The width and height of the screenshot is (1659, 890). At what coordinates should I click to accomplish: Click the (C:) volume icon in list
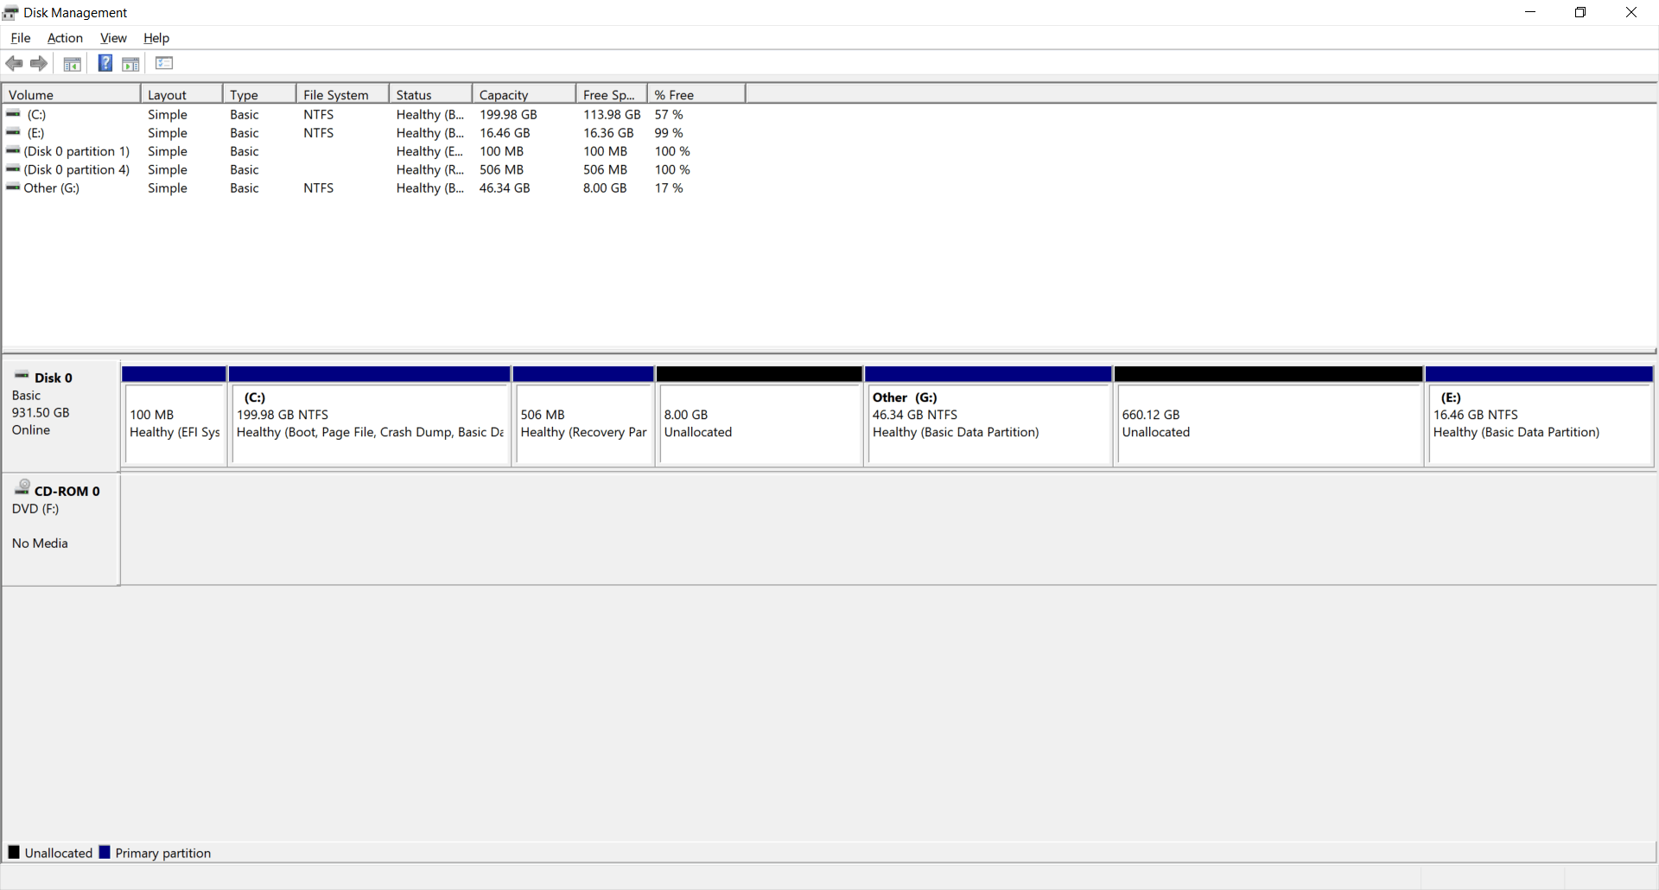click(x=13, y=114)
